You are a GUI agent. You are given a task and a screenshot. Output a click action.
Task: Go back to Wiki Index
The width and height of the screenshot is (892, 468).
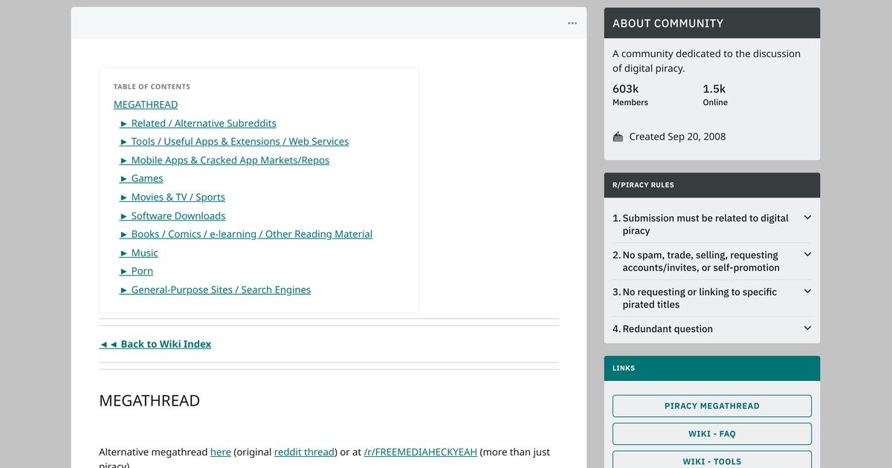point(155,344)
